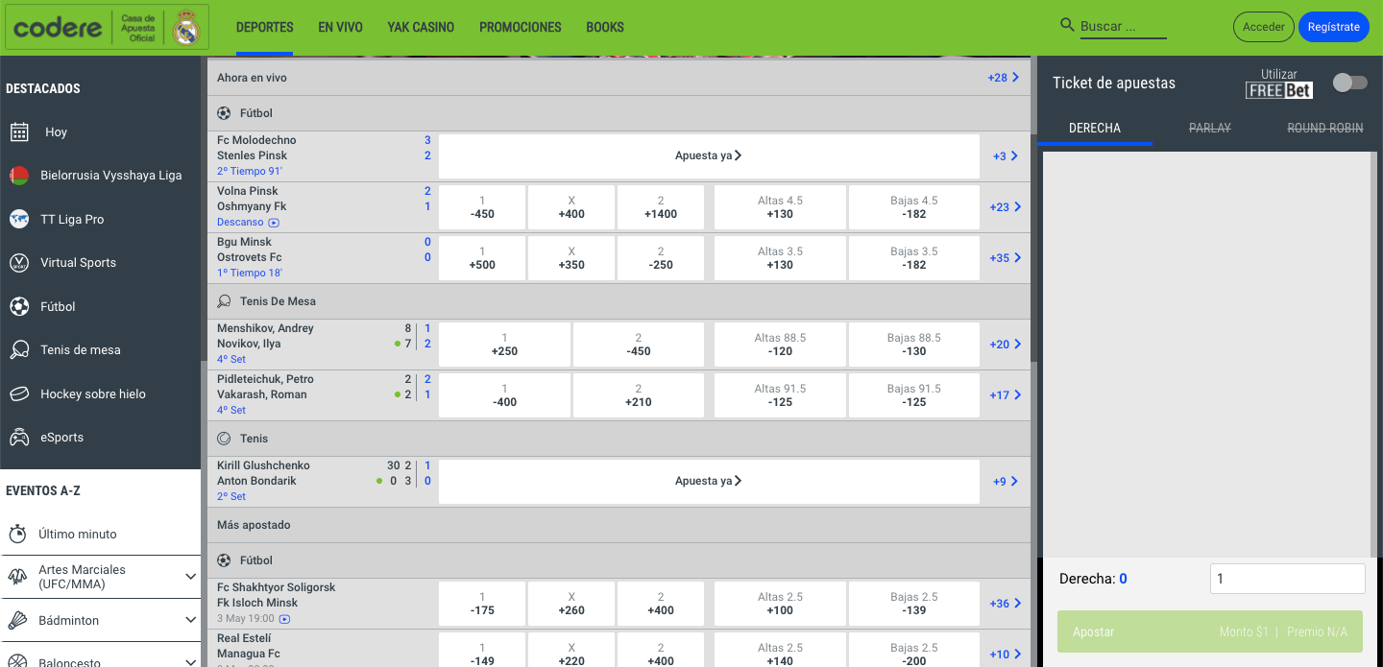Viewport: 1383px width, 667px height.
Task: Select Bajas 91.5 at -125
Action: pos(914,395)
